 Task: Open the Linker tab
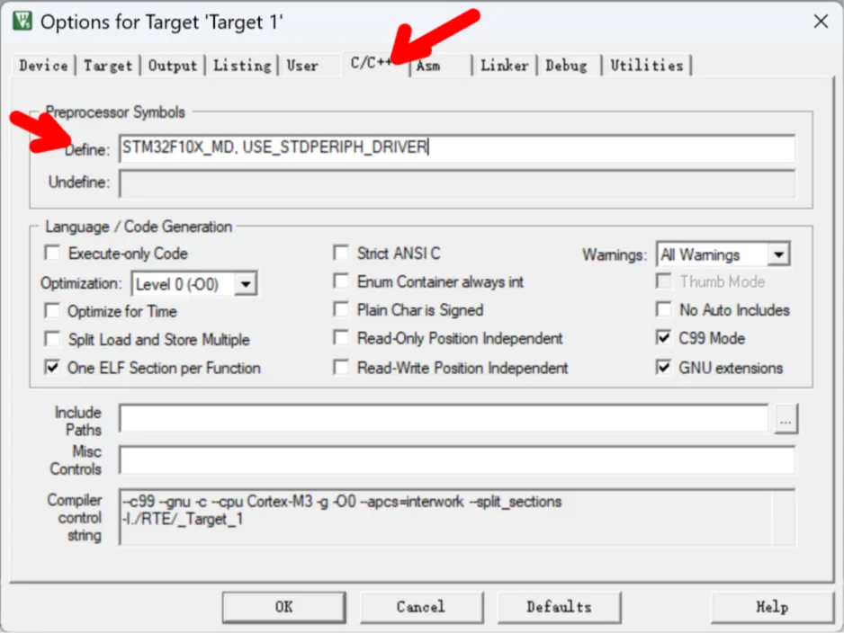[505, 66]
